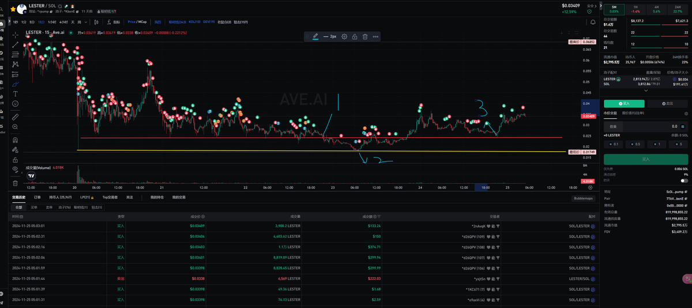Viewport: 692px width, 308px height.
Task: Click the pencil icon in floating drawing toolbar
Action: (x=315, y=36)
